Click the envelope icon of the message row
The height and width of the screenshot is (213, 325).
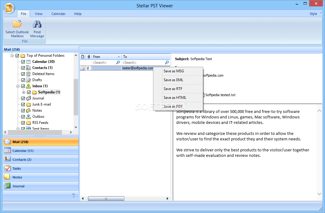[x=82, y=68]
